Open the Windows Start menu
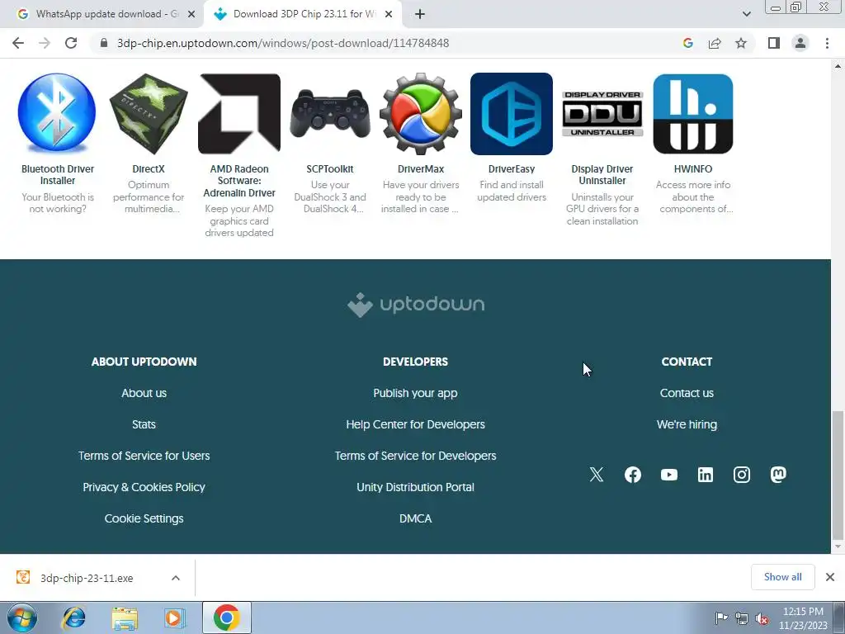The image size is (845, 634). pyautogui.click(x=22, y=617)
